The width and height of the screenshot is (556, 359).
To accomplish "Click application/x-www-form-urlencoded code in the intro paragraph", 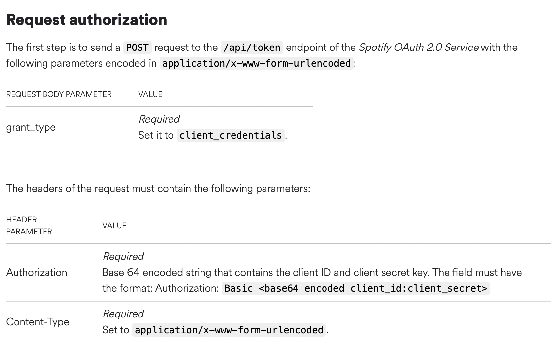I will click(257, 63).
